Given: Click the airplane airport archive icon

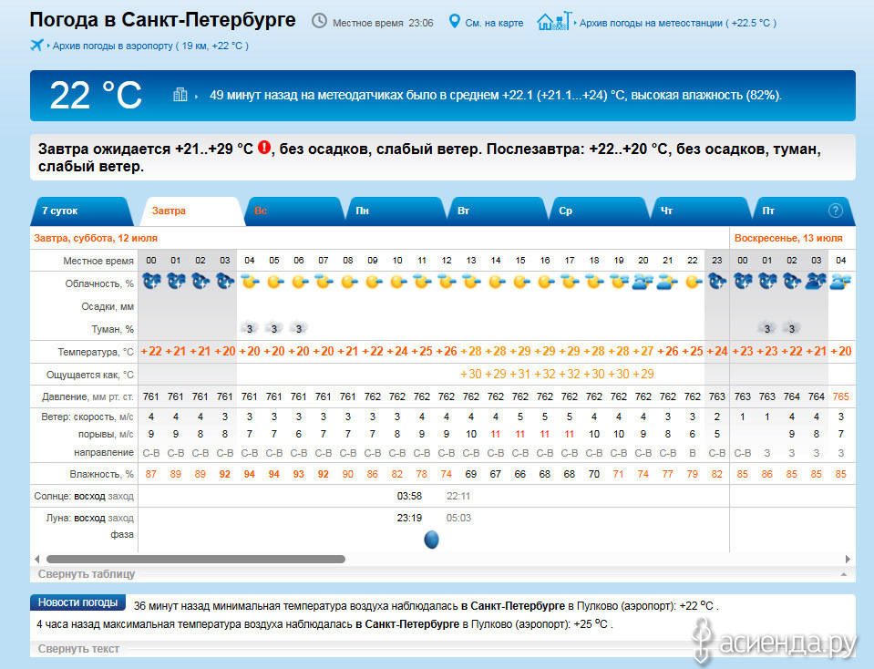Looking at the screenshot, I should (x=36, y=45).
